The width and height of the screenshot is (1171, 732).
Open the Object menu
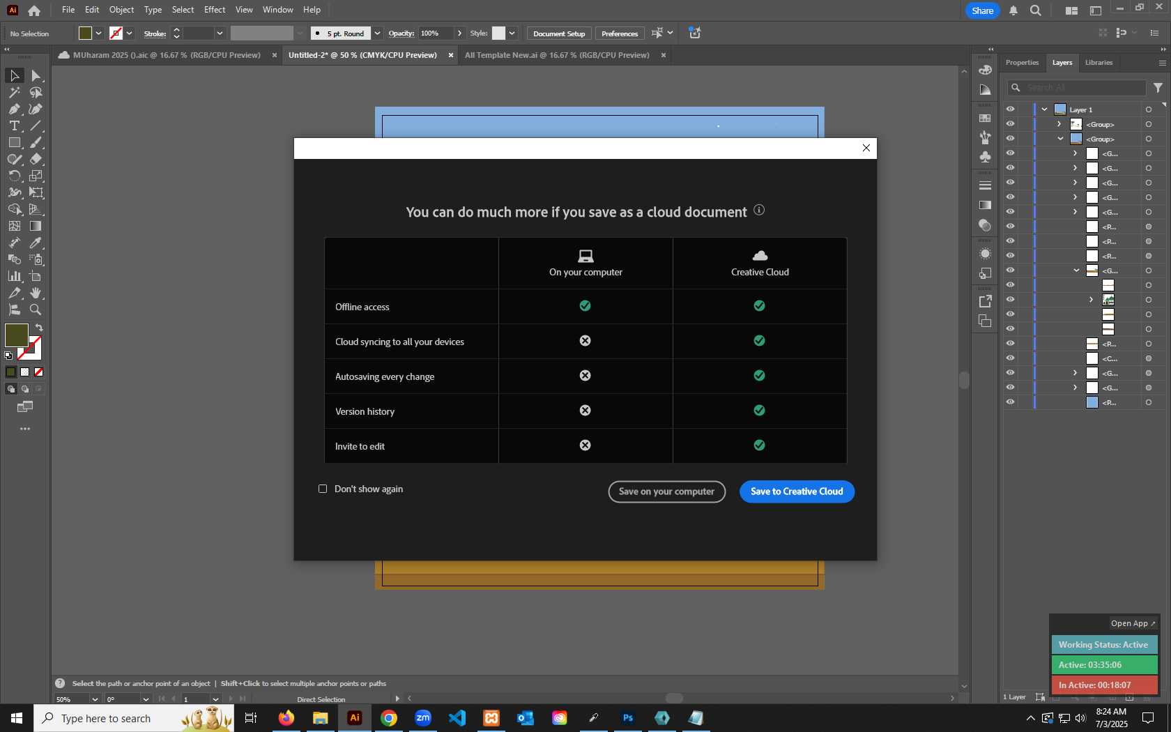tap(121, 10)
